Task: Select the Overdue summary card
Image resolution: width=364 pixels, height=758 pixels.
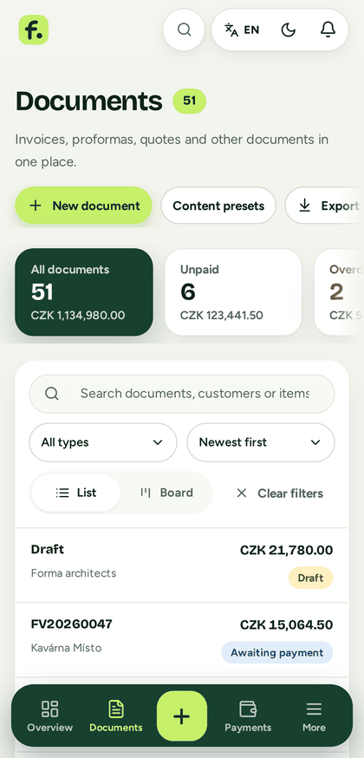Action: pyautogui.click(x=340, y=292)
